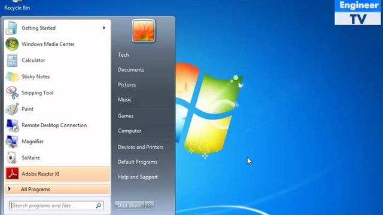Image resolution: width=383 pixels, height=215 pixels.
Task: Open Pictures library link
Action: [x=127, y=85]
